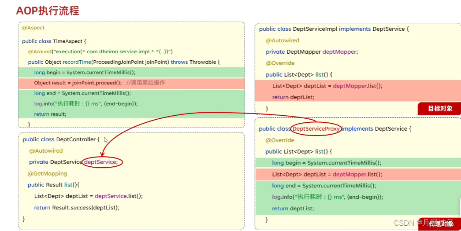
Task: Select "deptService.list();" assignment line in DeptController
Action: point(89,196)
